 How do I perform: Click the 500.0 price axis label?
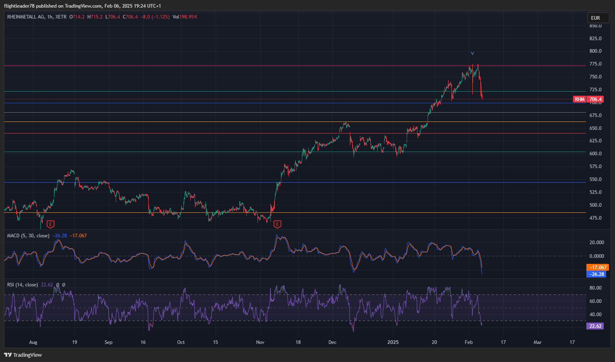[595, 205]
